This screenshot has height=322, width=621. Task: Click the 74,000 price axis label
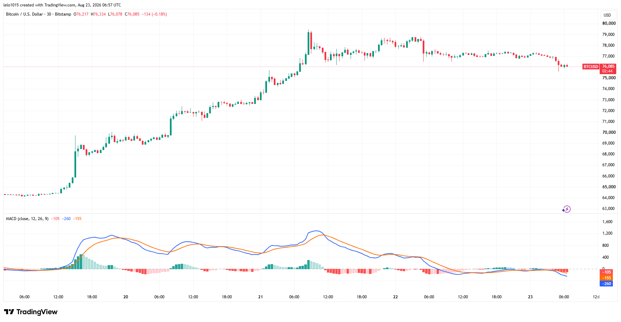(x=609, y=89)
